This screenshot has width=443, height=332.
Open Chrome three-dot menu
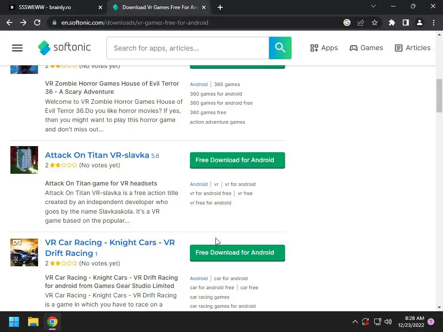(433, 22)
